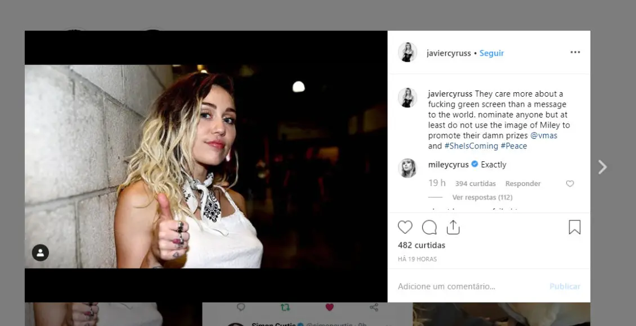636x326 pixels.
Task: Go to the next post arrow
Action: (x=602, y=167)
